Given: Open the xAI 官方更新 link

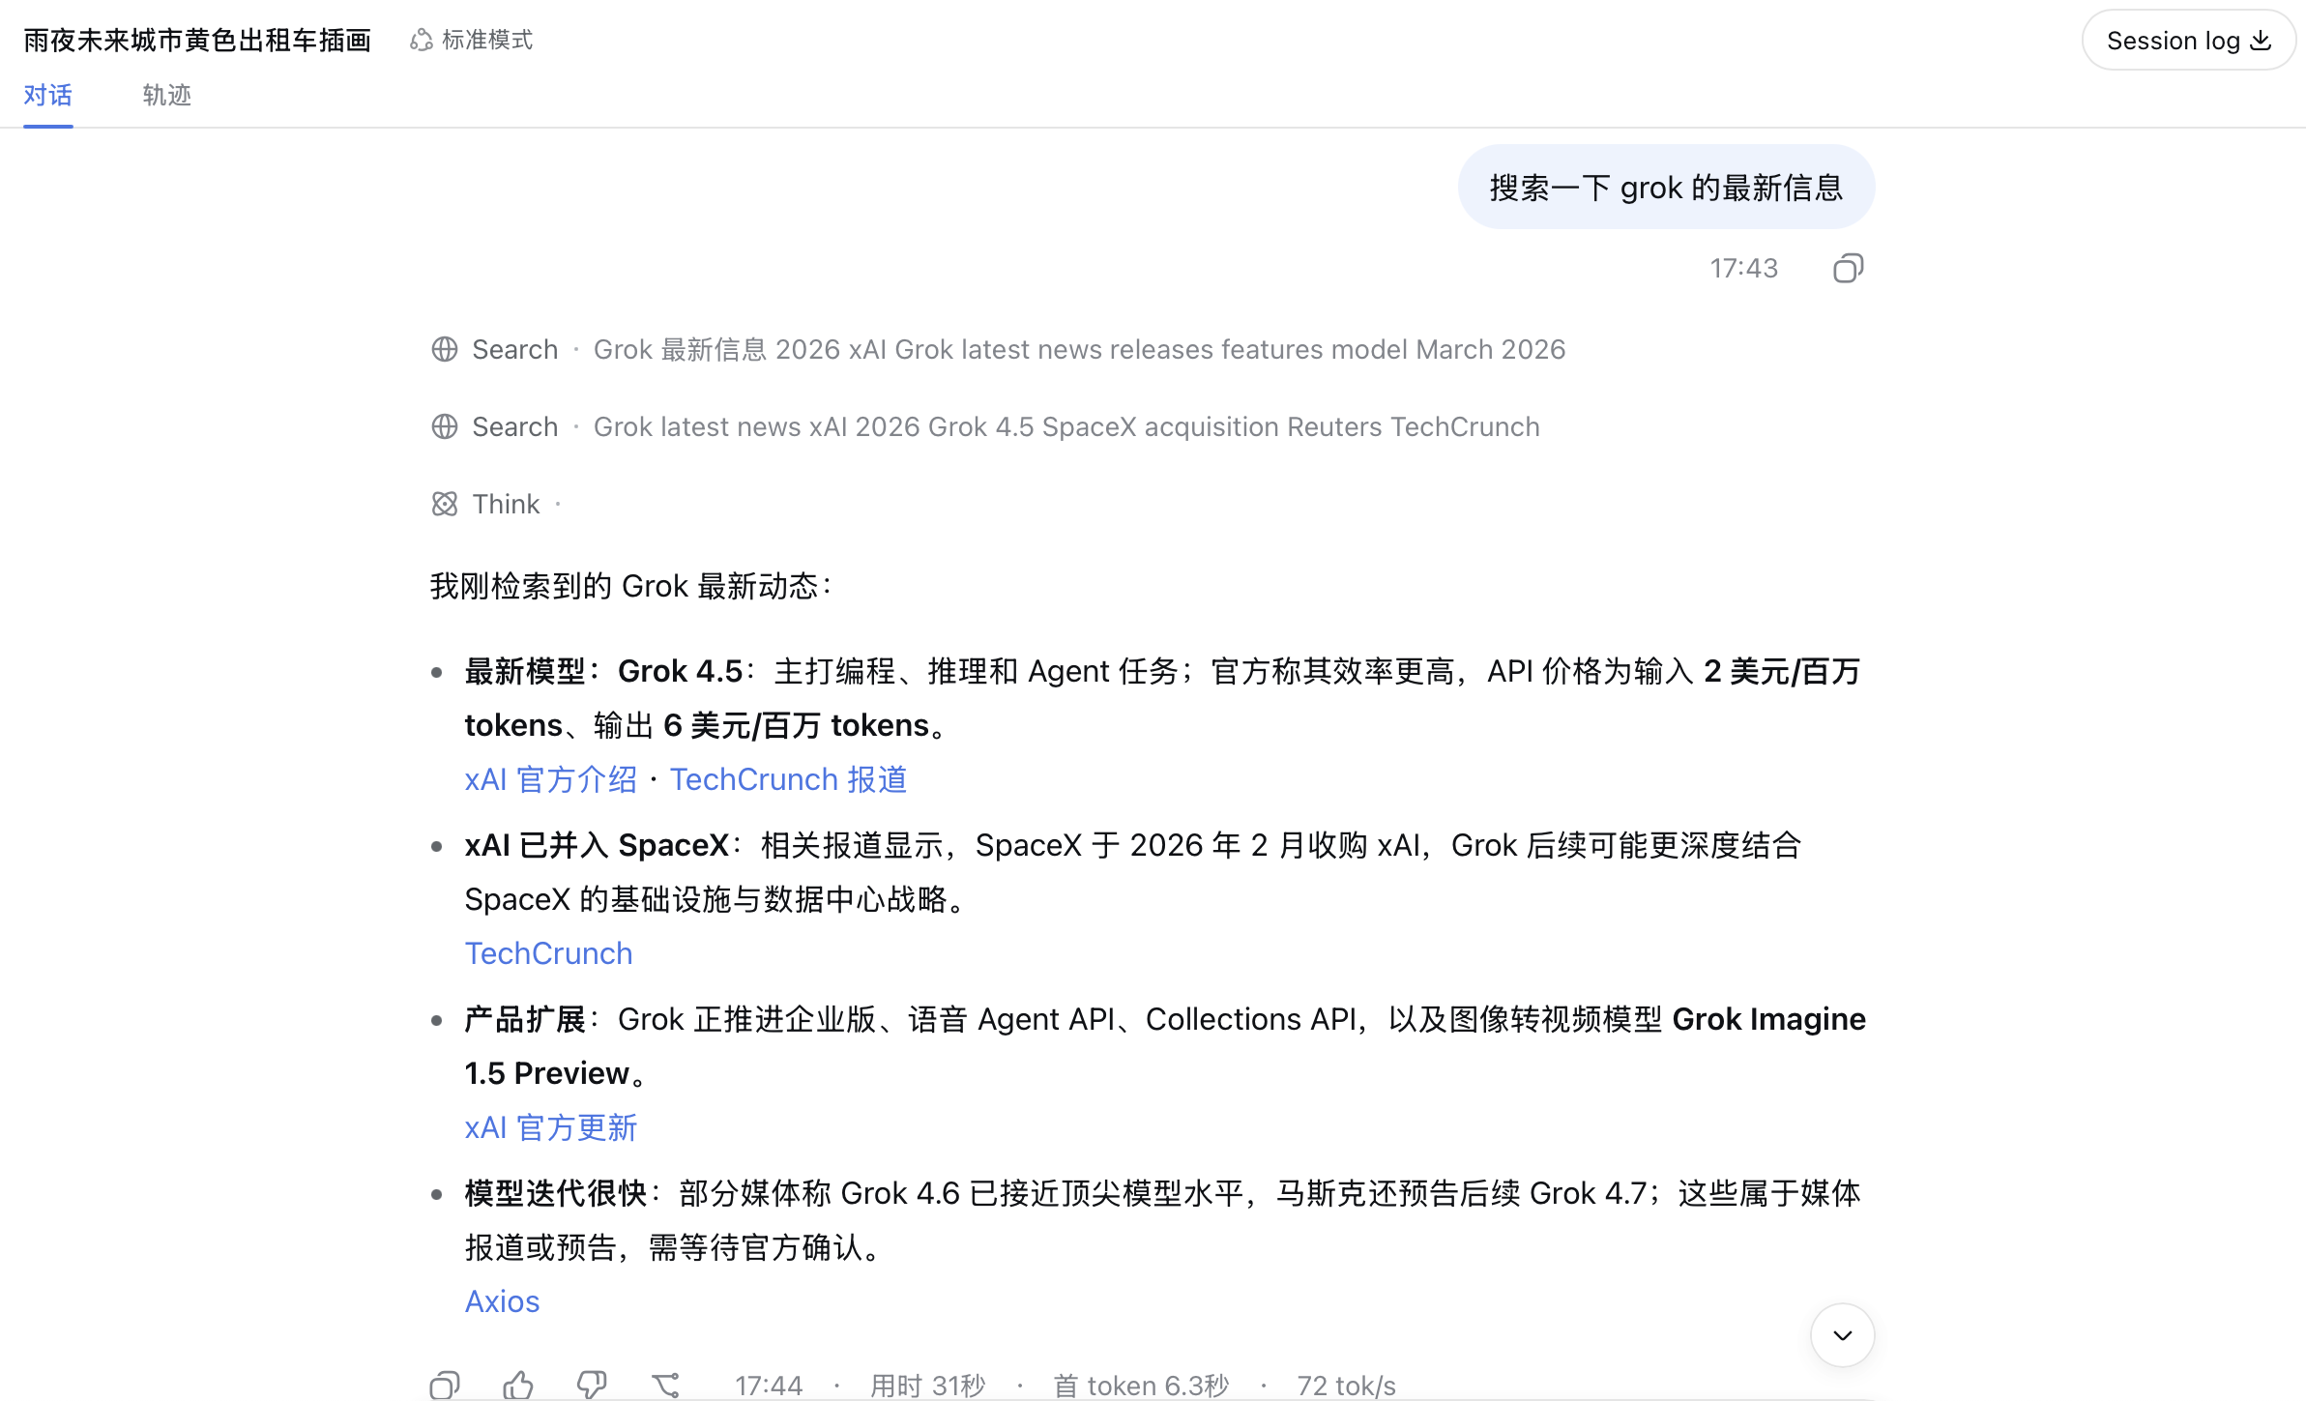Looking at the screenshot, I should pyautogui.click(x=551, y=1127).
